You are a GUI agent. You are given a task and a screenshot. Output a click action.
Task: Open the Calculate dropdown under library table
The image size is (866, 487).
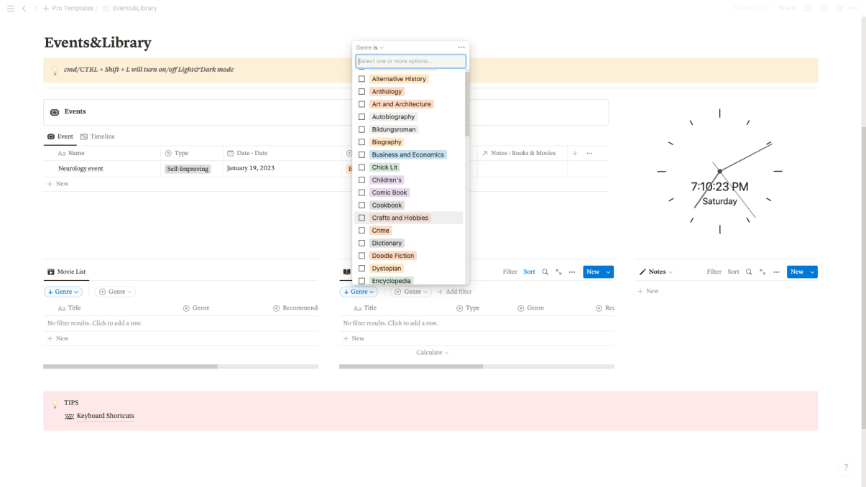pos(433,353)
